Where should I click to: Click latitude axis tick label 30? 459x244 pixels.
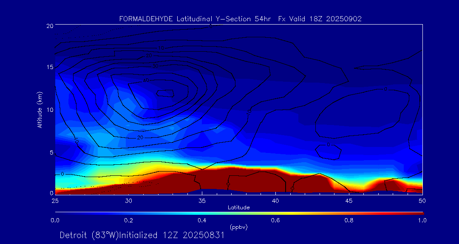(128, 201)
